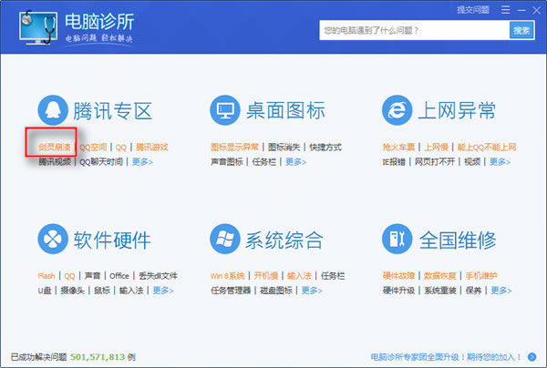Viewport: 547px width, 368px height.
Task: Click the 软件硬件 category icon
Action: click(x=54, y=240)
